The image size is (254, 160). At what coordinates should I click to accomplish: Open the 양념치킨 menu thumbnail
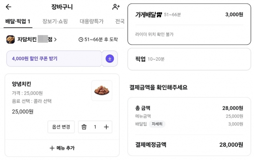pos(102,90)
